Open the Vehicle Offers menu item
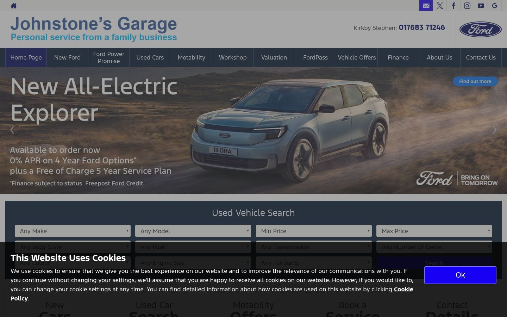This screenshot has width=507, height=317. (357, 57)
